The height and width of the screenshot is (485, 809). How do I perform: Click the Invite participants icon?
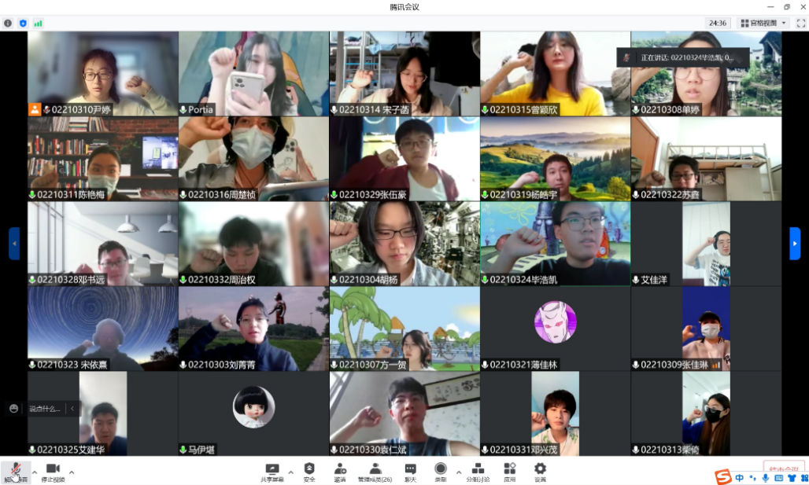[x=340, y=470]
